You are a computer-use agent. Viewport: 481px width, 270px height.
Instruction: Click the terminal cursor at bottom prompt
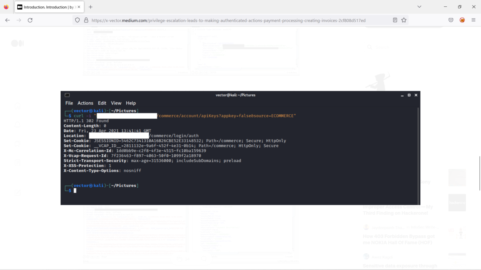[x=75, y=190]
